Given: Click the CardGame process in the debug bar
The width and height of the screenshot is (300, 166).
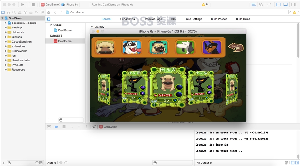Looking at the screenshot, I should [x=108, y=127].
